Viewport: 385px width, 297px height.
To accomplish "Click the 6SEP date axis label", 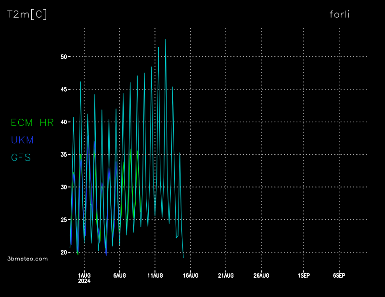I will 339,275.
